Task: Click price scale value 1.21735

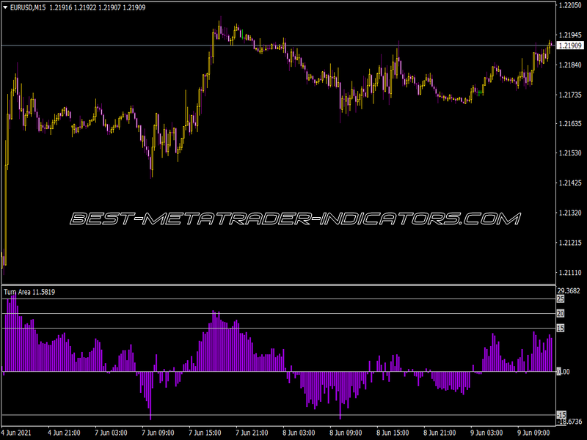Action: [x=570, y=95]
